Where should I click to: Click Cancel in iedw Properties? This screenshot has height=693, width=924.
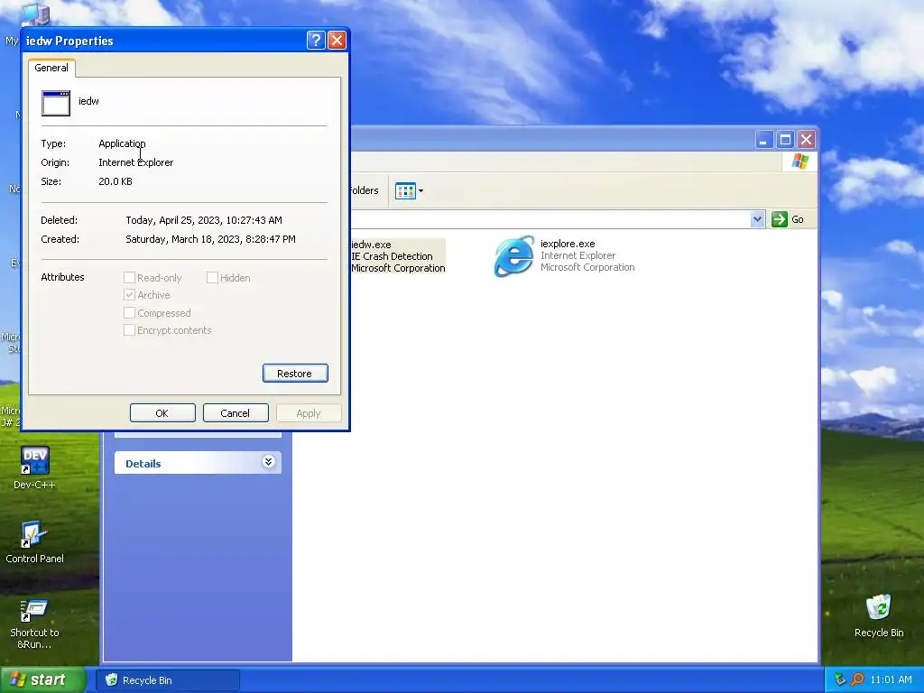coord(236,413)
